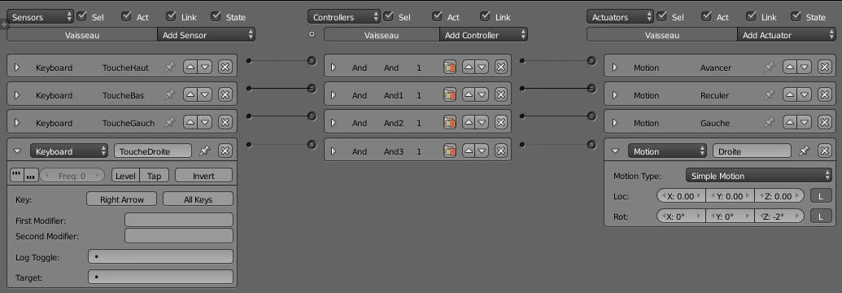
Task: Toggle Actuators Act checkbox
Action: click(x=707, y=16)
